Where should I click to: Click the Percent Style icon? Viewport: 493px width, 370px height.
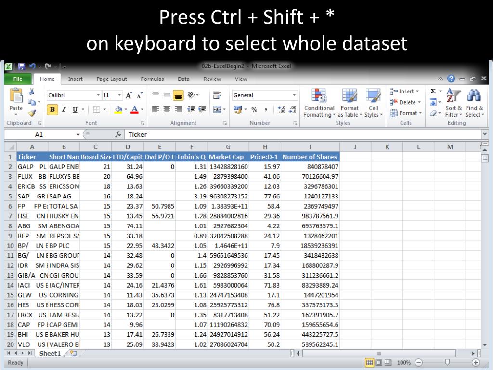click(254, 109)
